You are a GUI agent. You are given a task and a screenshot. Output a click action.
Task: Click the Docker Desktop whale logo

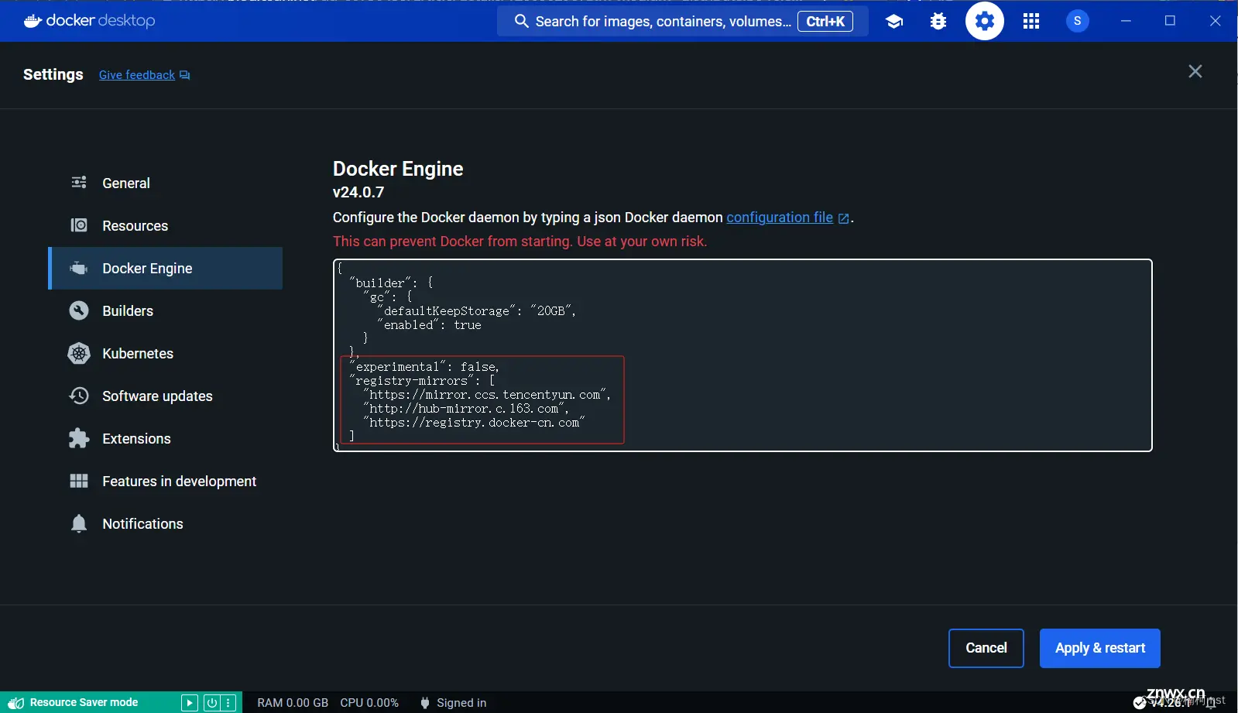[x=33, y=21]
